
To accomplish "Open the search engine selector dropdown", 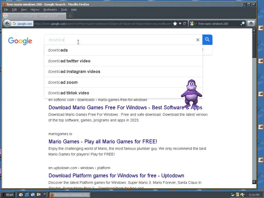I will [193, 23].
